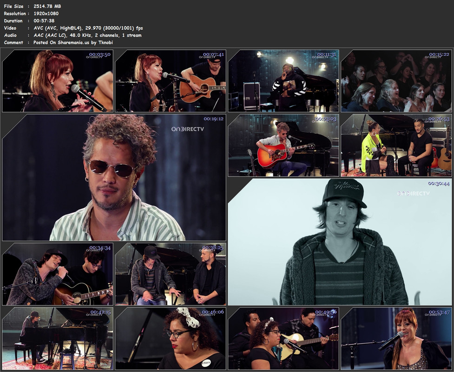Click the duration value 00:57:38

point(44,20)
